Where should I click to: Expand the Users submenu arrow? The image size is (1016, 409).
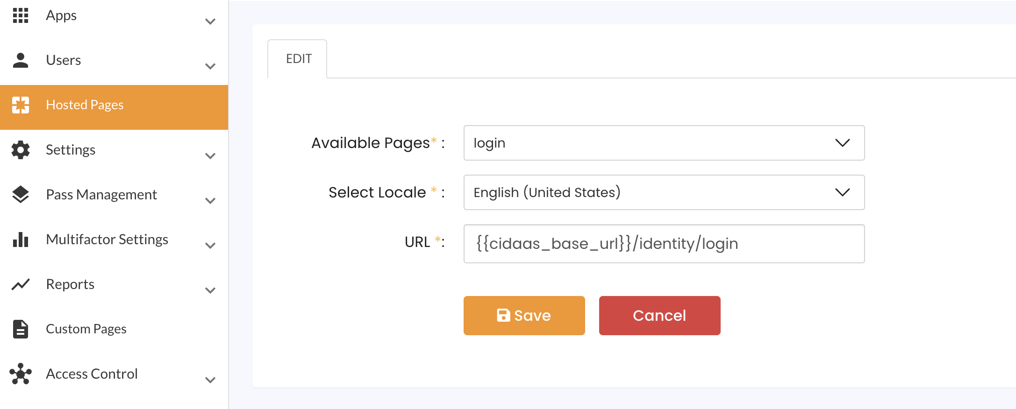(x=210, y=66)
